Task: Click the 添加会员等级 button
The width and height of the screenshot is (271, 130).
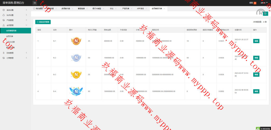Action: point(43,22)
